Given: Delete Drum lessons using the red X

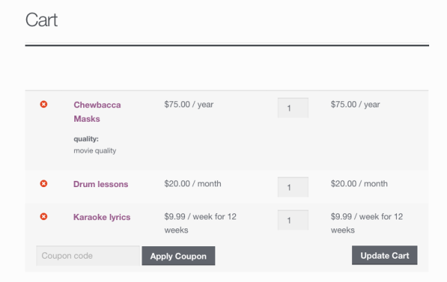Looking at the screenshot, I should (x=44, y=184).
